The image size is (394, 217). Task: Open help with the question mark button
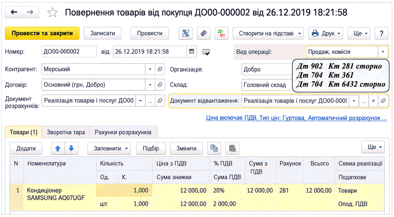[381, 33]
